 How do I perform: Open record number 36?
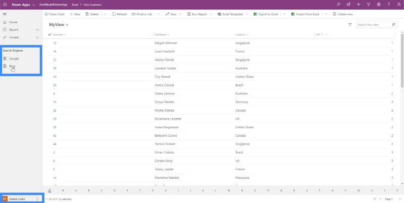pyautogui.click(x=55, y=68)
